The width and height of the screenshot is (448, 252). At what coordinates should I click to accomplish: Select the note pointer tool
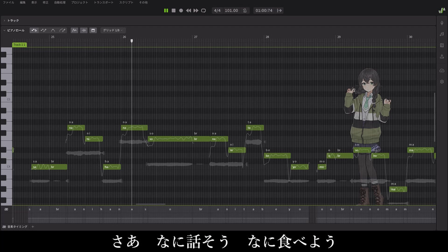(x=34, y=30)
